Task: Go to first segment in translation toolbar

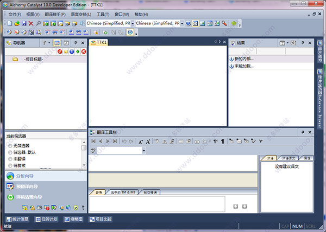Action: (93, 141)
